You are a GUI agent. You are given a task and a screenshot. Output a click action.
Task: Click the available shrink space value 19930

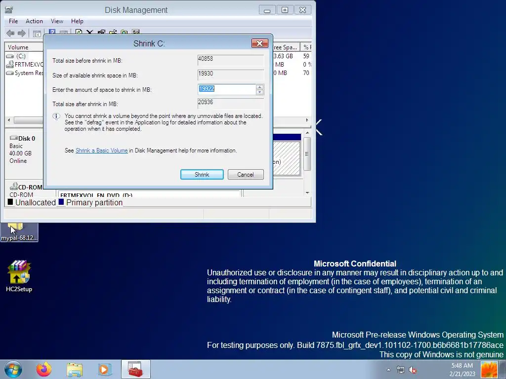[x=231, y=75]
